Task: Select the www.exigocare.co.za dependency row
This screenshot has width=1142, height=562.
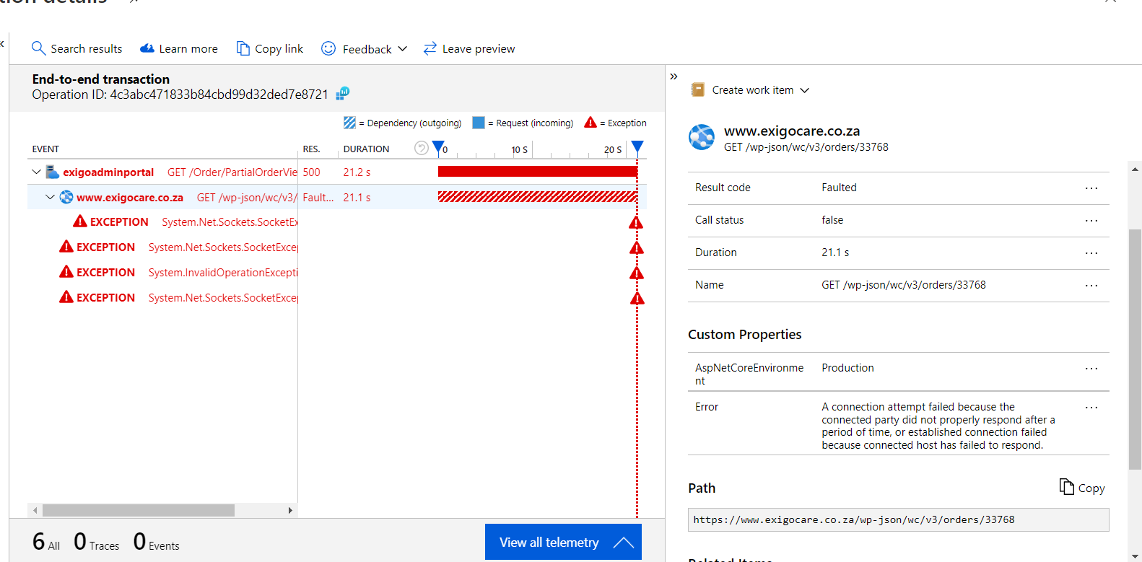Action: (336, 197)
